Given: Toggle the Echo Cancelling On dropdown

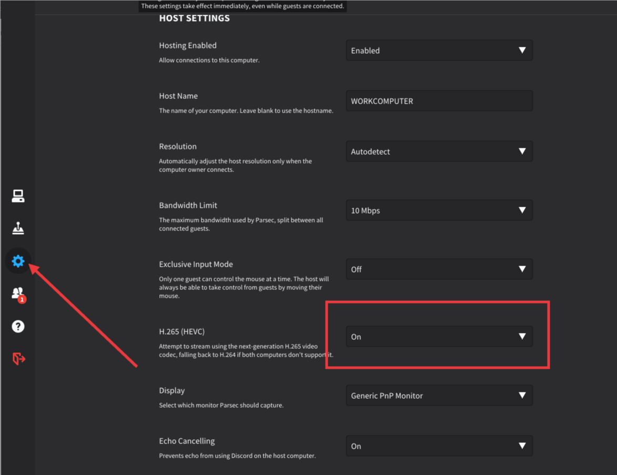Looking at the screenshot, I should [439, 446].
